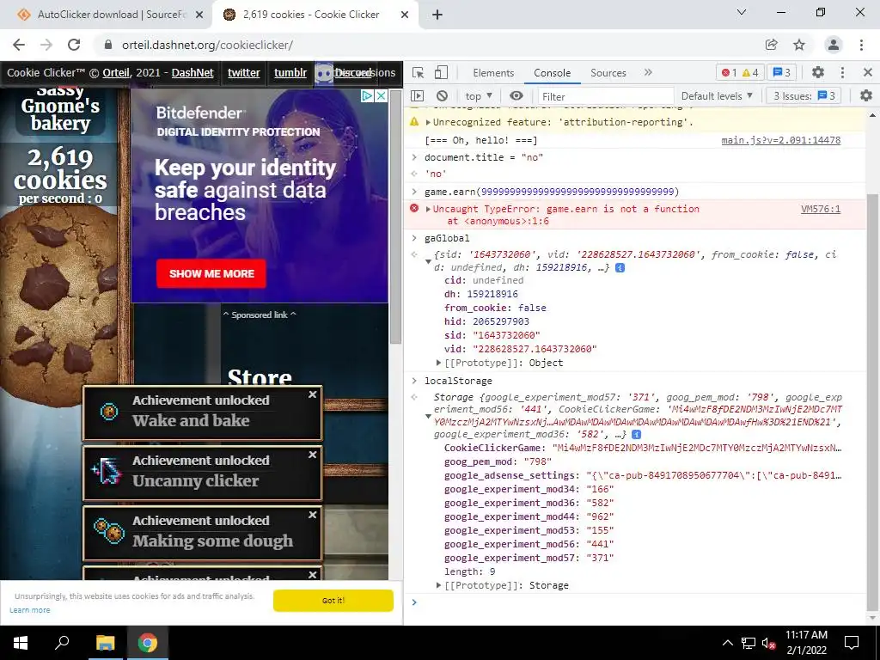Click the game page vertical scrollbar
Image resolution: width=880 pixels, height=660 pixels.
pos(395,217)
